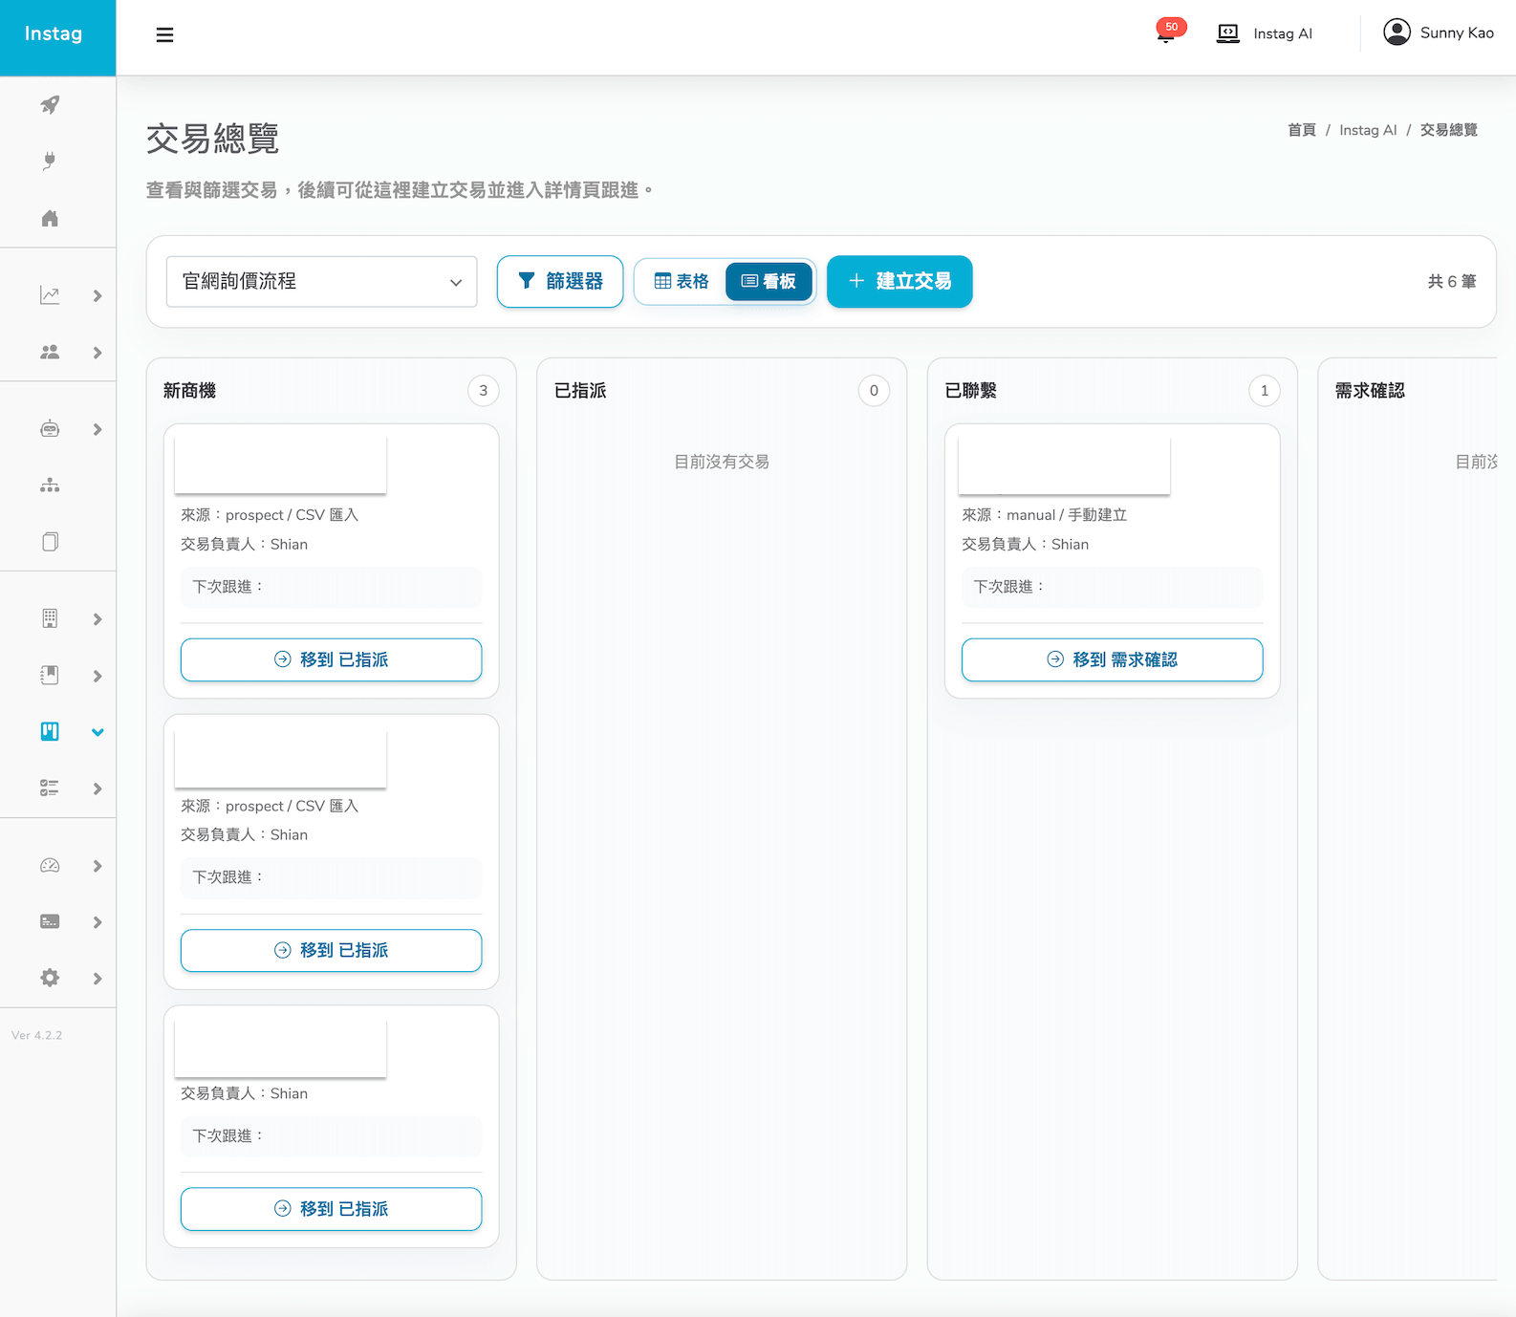
Task: Open the bookmarked notebook sidebar icon
Action: click(50, 676)
